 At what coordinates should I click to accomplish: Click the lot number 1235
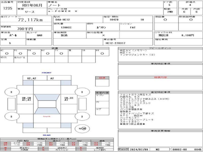pos(8,8)
